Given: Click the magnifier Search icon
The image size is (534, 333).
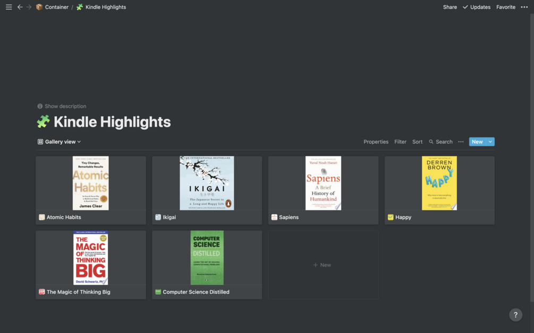Looking at the screenshot, I should 431,142.
